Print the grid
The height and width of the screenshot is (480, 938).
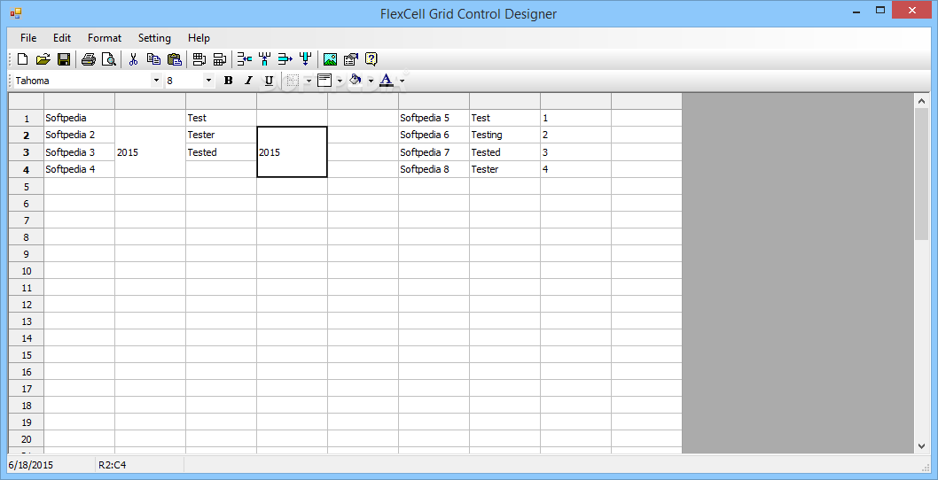click(x=89, y=59)
